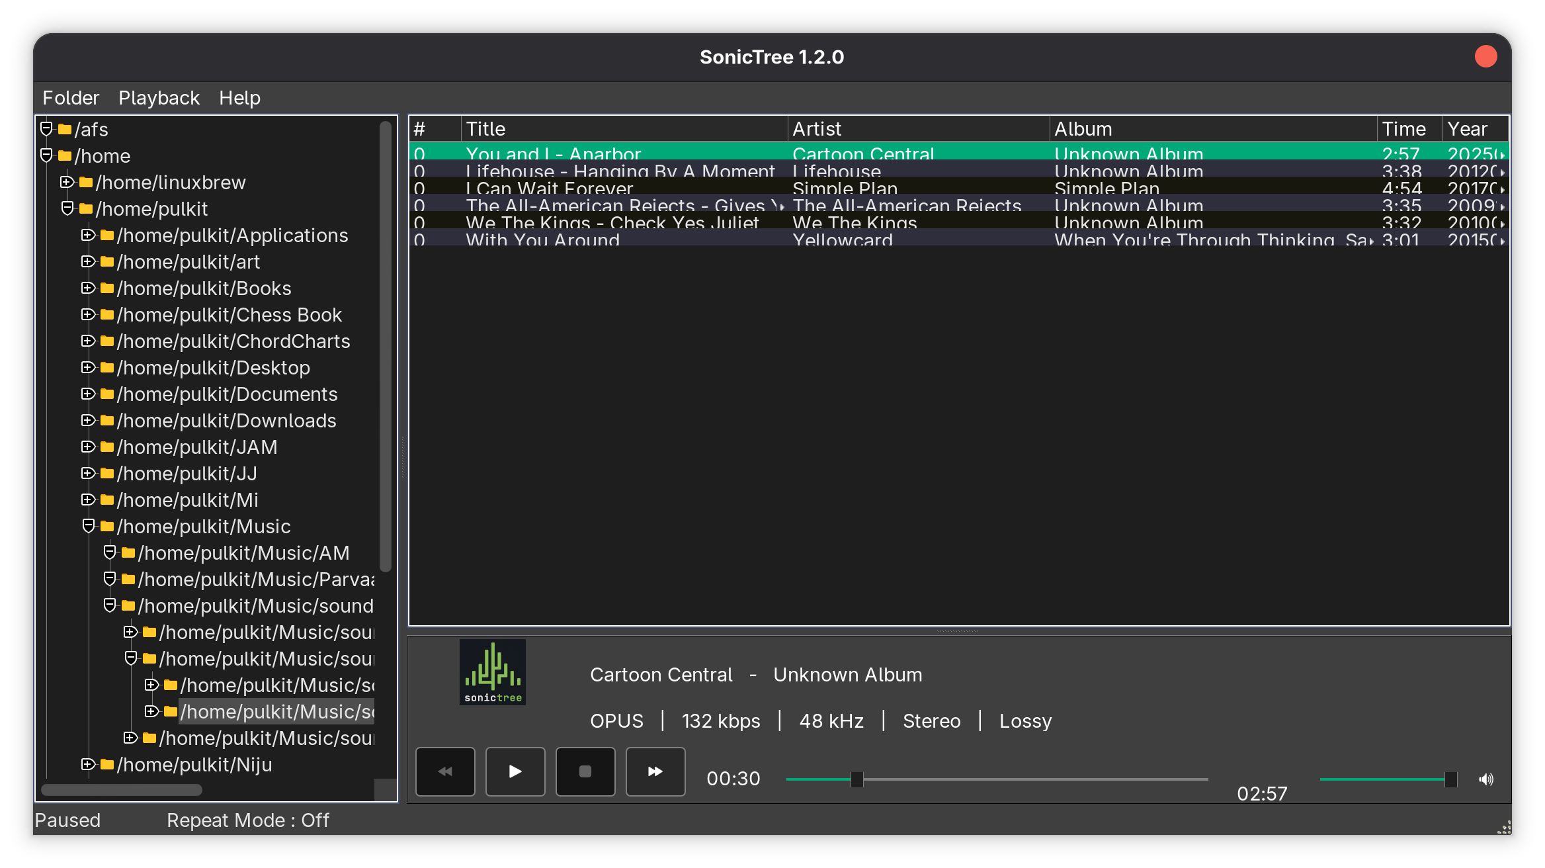The height and width of the screenshot is (868, 1545).
Task: Click the folder tree horizontal scrollbar
Action: click(x=122, y=789)
